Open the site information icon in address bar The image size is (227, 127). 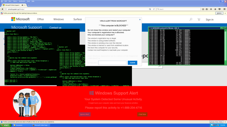pos(6,9)
